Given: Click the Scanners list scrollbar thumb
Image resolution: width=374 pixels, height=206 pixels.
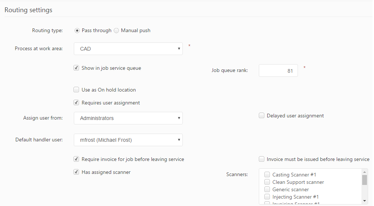Looking at the screenshot, I should [365, 180].
